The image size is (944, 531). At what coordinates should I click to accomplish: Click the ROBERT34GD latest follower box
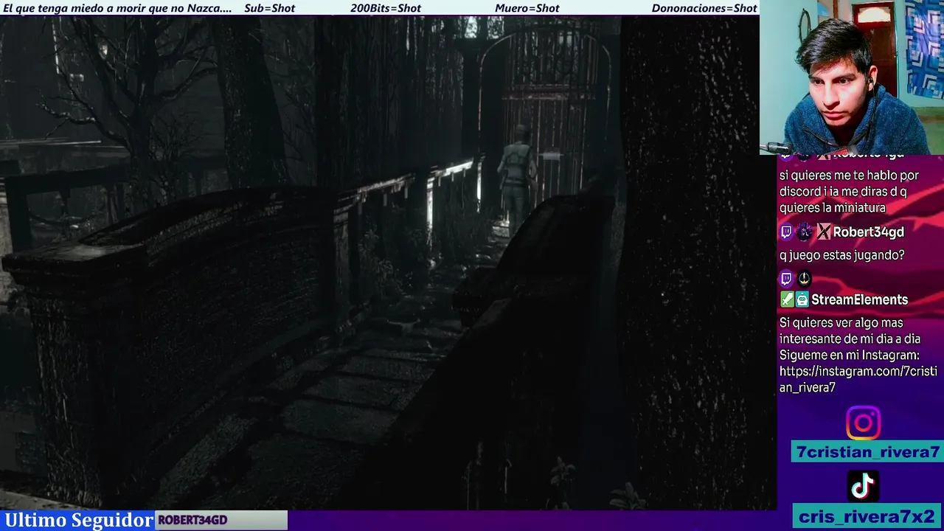tap(221, 520)
